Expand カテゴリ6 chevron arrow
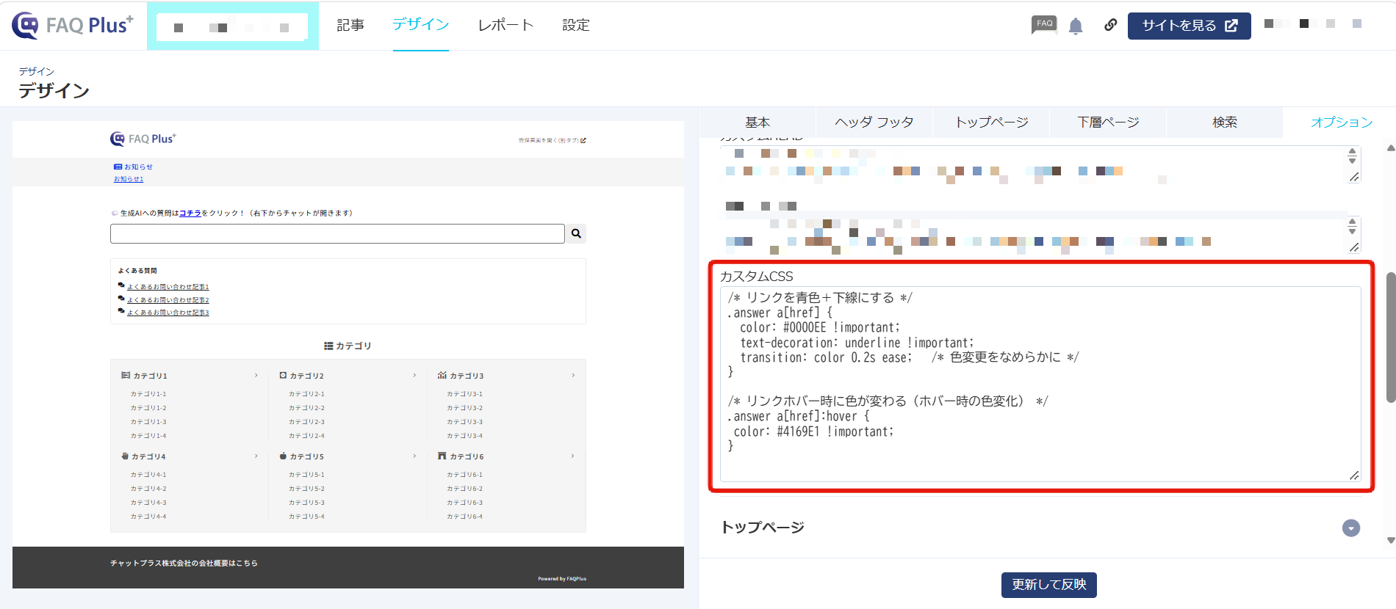 [573, 456]
